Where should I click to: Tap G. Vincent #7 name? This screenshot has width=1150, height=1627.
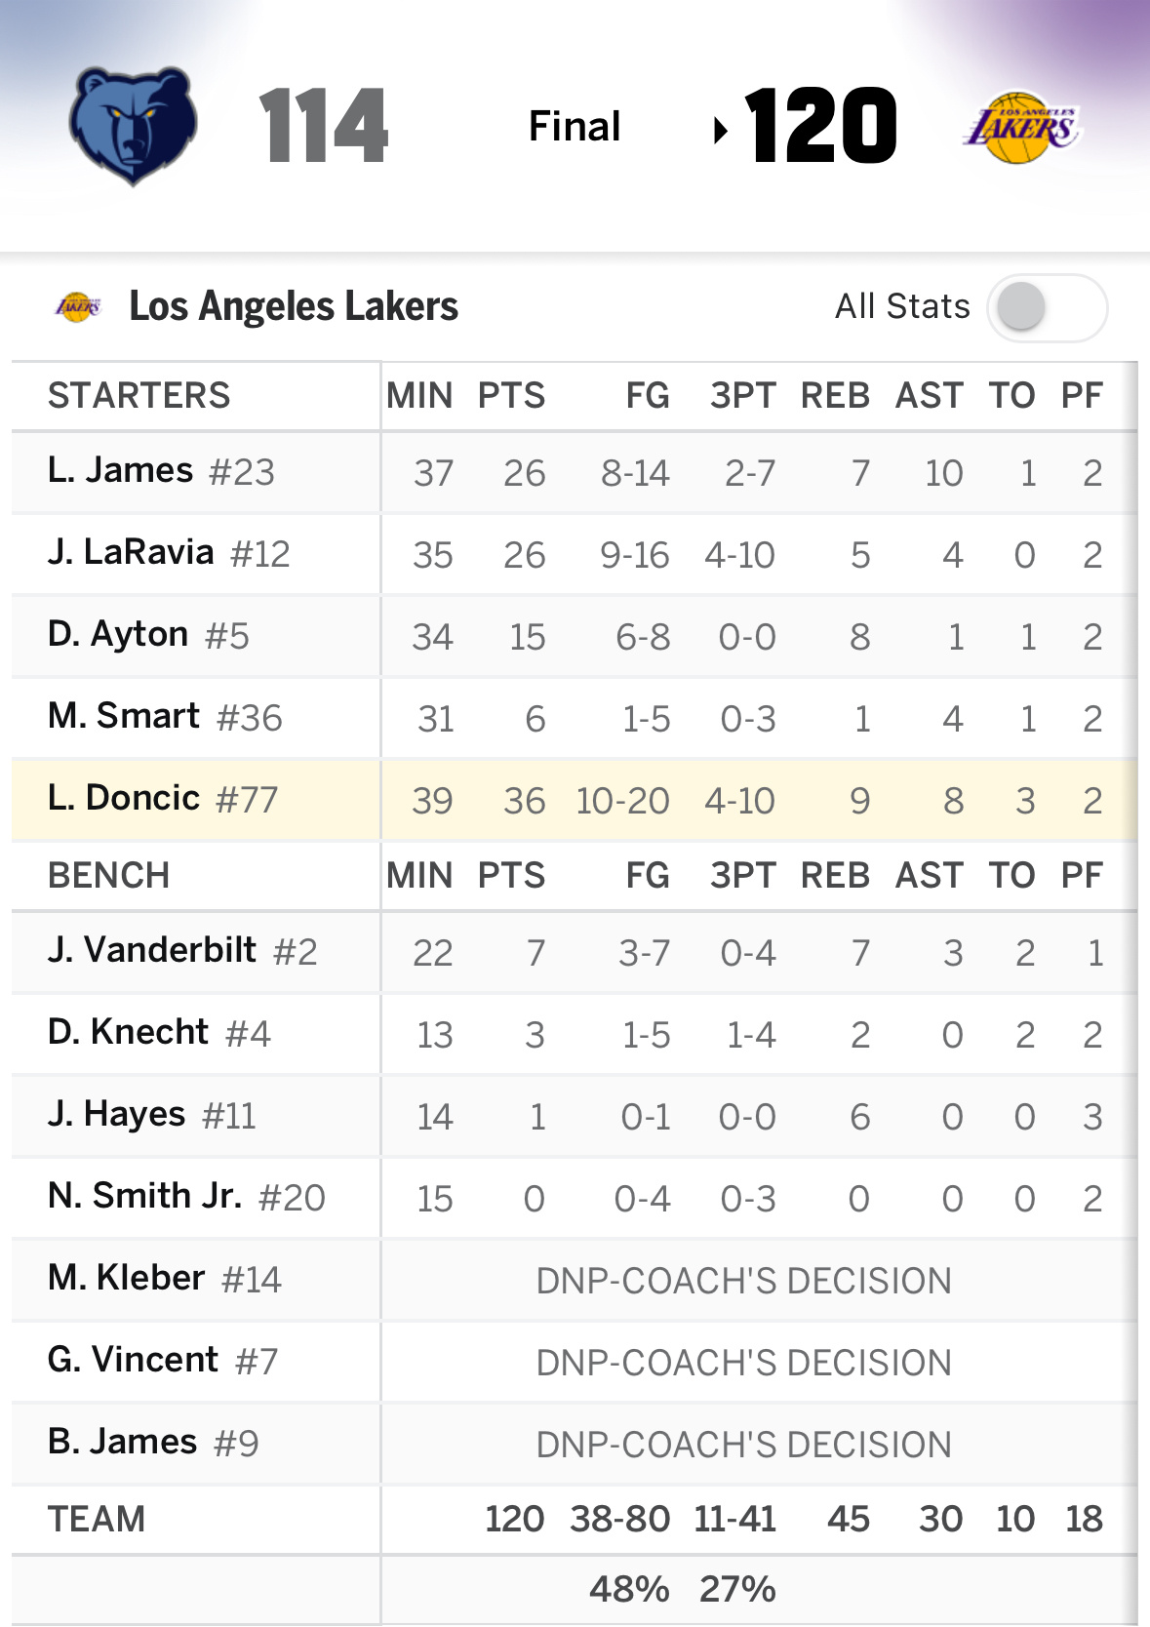pos(163,1362)
